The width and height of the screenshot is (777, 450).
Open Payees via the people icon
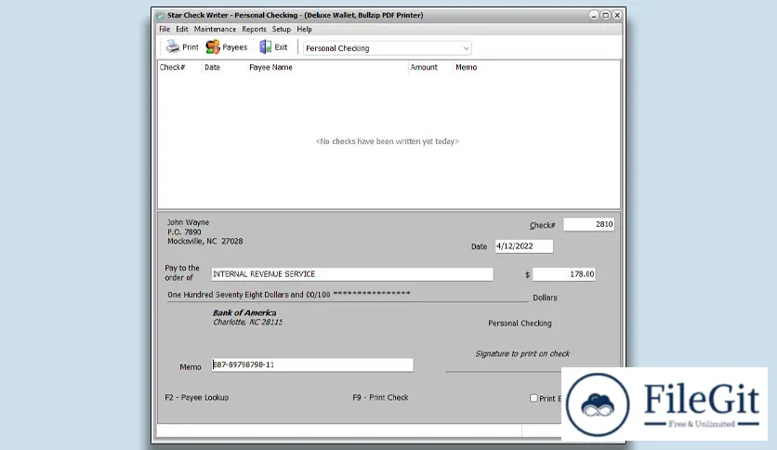tap(213, 47)
